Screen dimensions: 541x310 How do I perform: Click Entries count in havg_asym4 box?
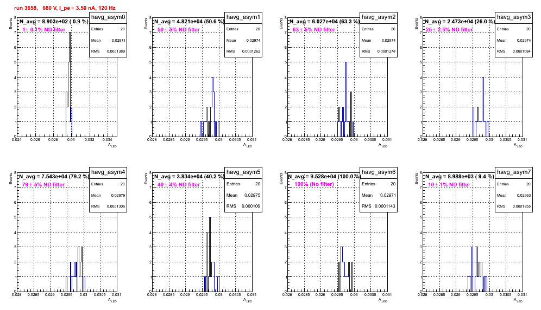(x=123, y=184)
